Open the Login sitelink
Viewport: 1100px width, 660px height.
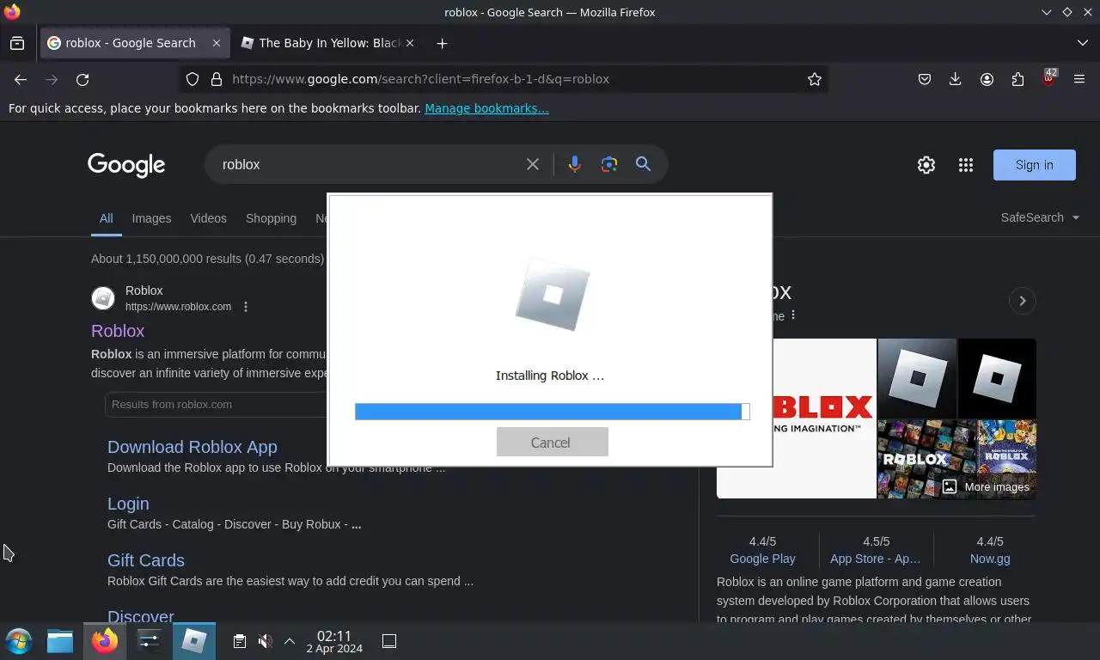128,504
